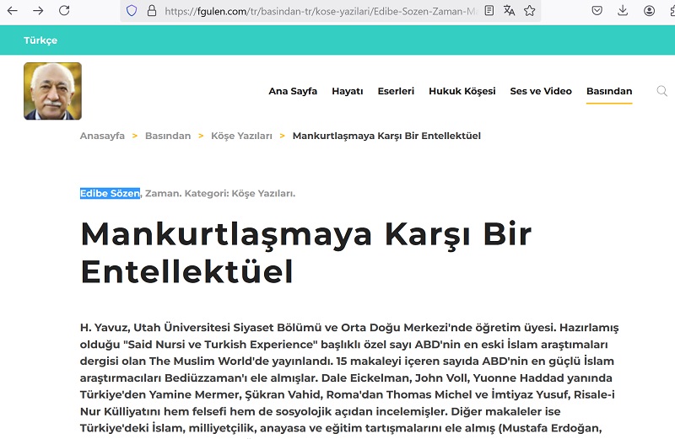Open the Türkçe language selector
The image size is (675, 439).
click(40, 40)
